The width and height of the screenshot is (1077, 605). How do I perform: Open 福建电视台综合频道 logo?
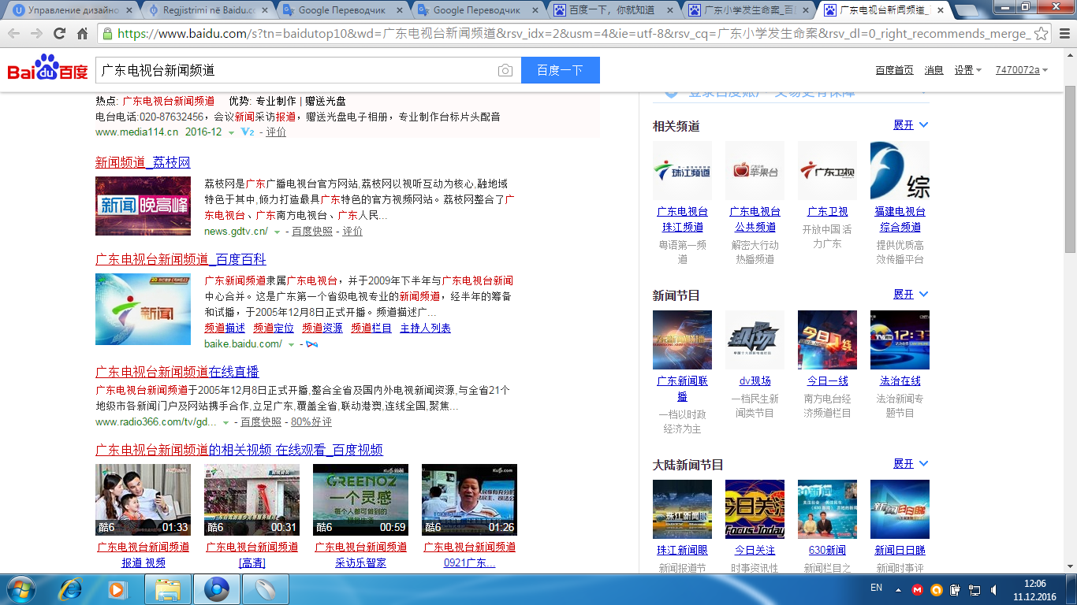point(900,170)
